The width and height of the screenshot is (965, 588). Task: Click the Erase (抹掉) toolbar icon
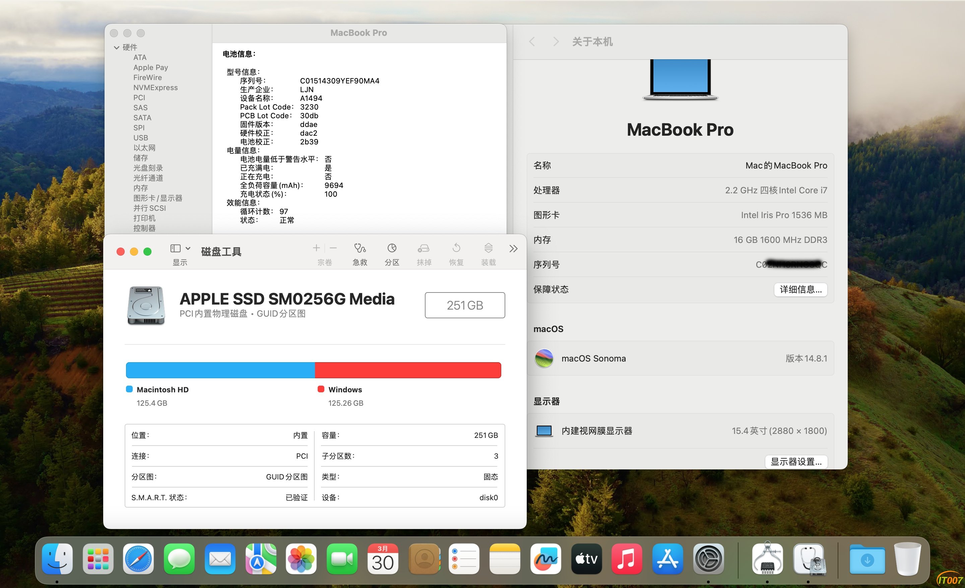(x=424, y=248)
